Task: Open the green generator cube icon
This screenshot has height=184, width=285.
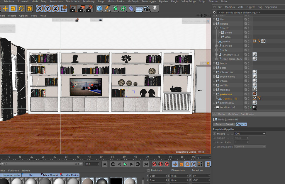Action: 116,8
